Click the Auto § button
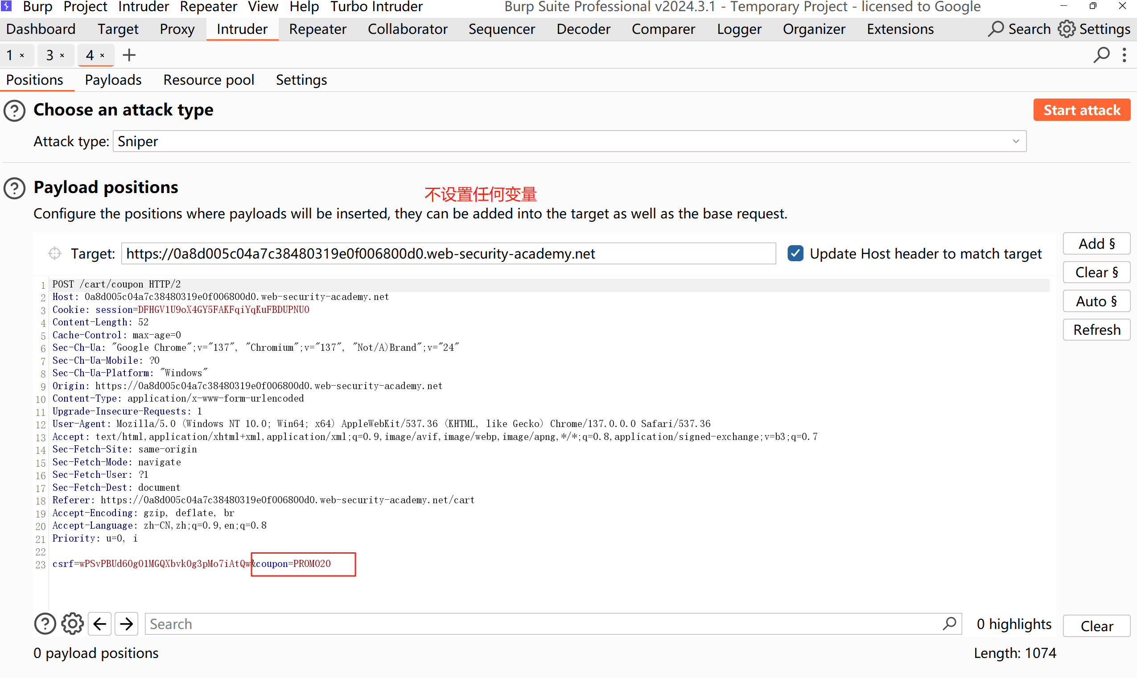 coord(1096,301)
